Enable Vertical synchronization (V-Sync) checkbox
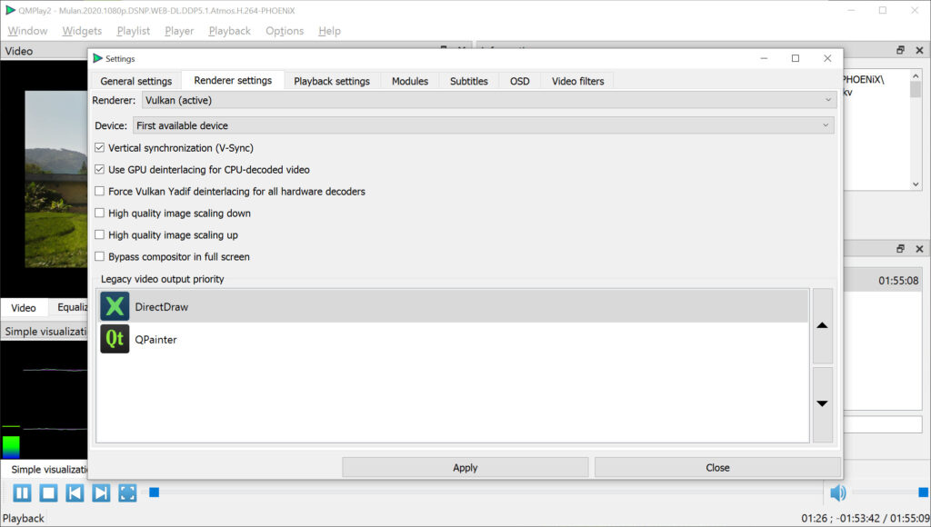Screen dimensions: 931x527 99,148
